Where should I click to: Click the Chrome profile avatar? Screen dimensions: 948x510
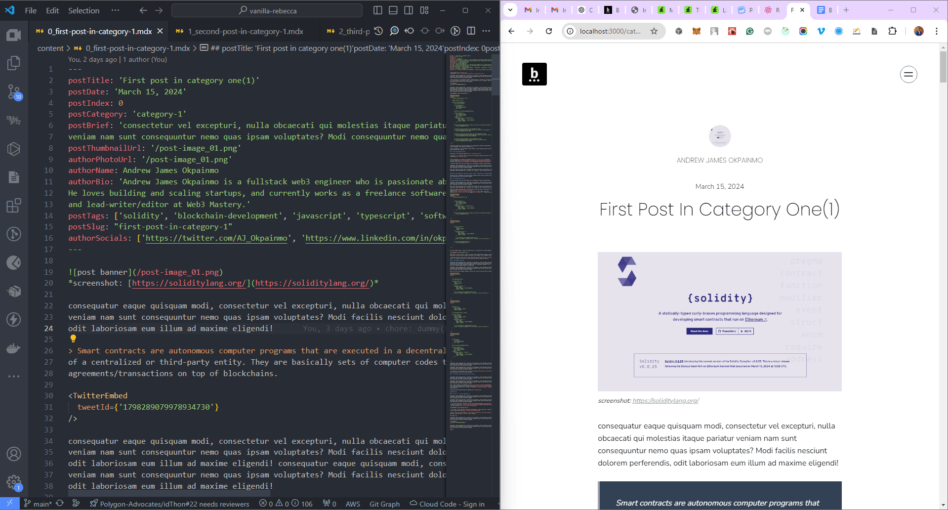pos(919,31)
